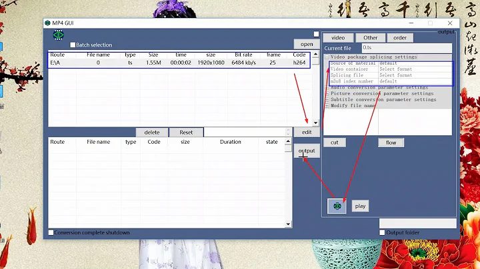Click the state column header in lower table
Image resolution: width=480 pixels, height=269 pixels.
pyautogui.click(x=271, y=142)
